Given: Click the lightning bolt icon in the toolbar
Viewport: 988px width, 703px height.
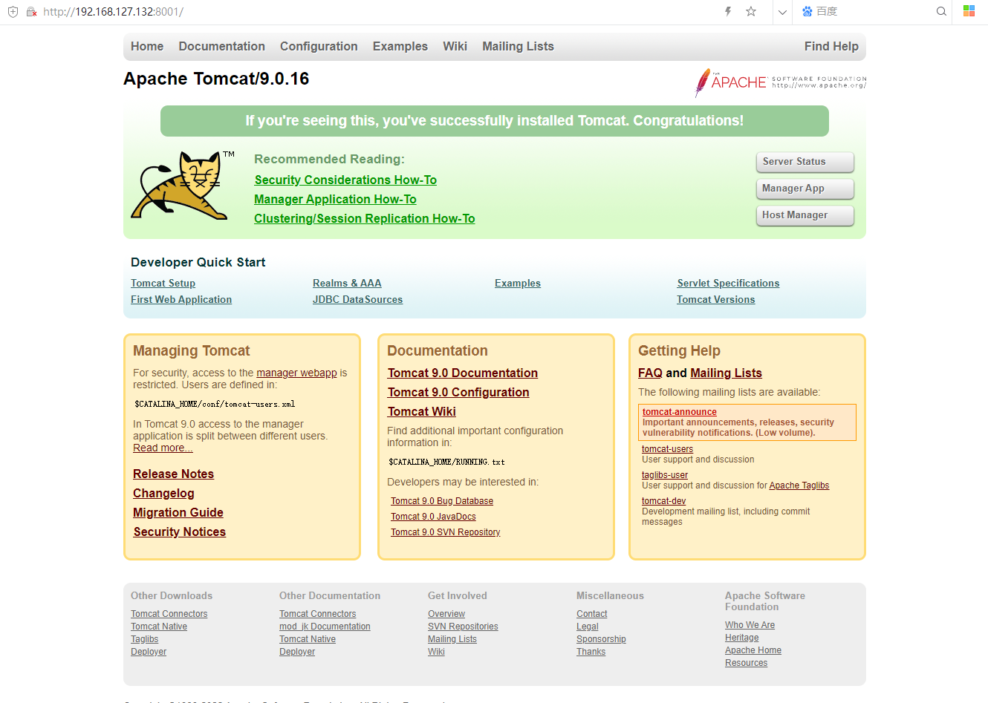Looking at the screenshot, I should coord(727,12).
